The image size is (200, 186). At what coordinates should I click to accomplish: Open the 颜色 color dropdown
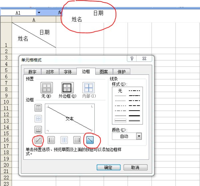coord(139,136)
